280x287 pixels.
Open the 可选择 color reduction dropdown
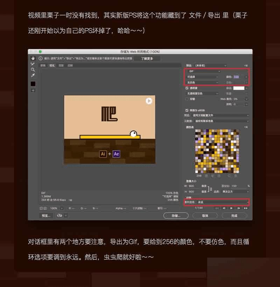202,77
